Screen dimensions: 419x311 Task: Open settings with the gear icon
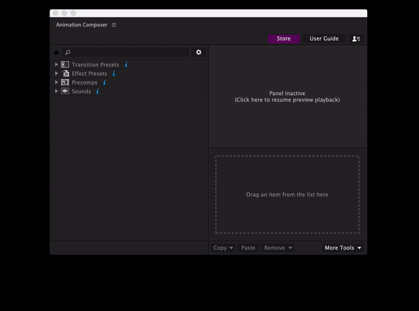[x=198, y=52]
